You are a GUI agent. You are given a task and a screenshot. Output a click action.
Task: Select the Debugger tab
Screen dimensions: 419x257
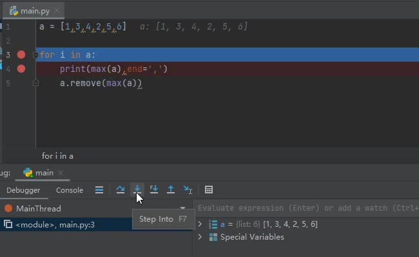coord(23,190)
